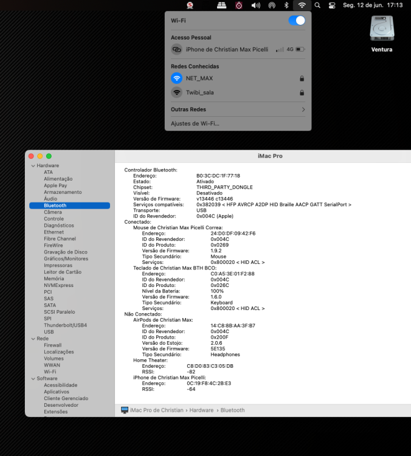The image size is (411, 456).
Task: Turn off the Wi-Fi switch
Action: [x=297, y=21]
